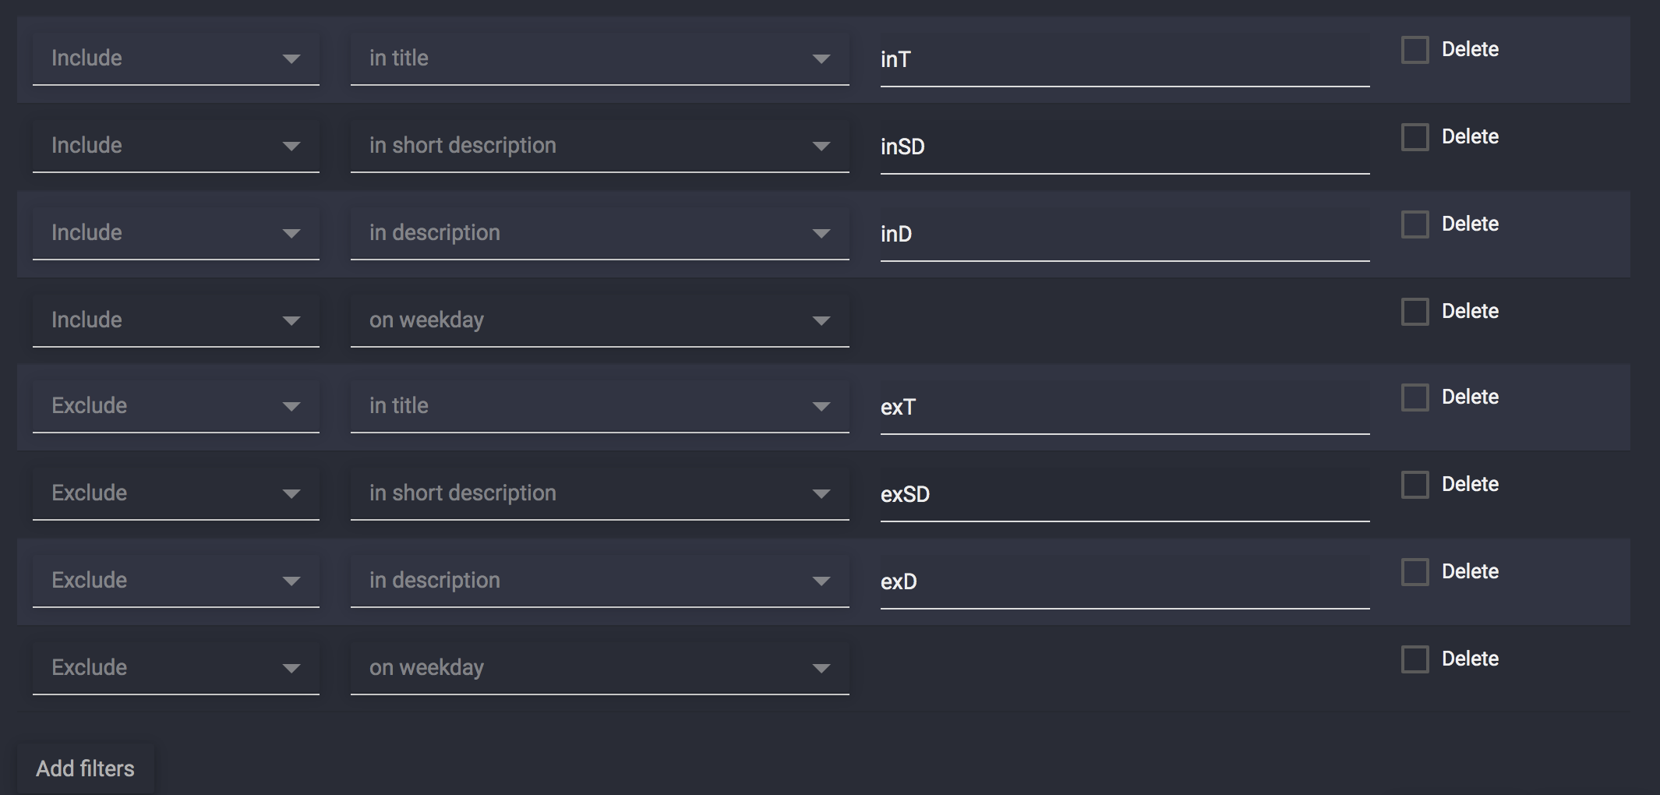Open the Include dropdown for the 'inT' title filter
This screenshot has width=1660, height=795.
[175, 58]
